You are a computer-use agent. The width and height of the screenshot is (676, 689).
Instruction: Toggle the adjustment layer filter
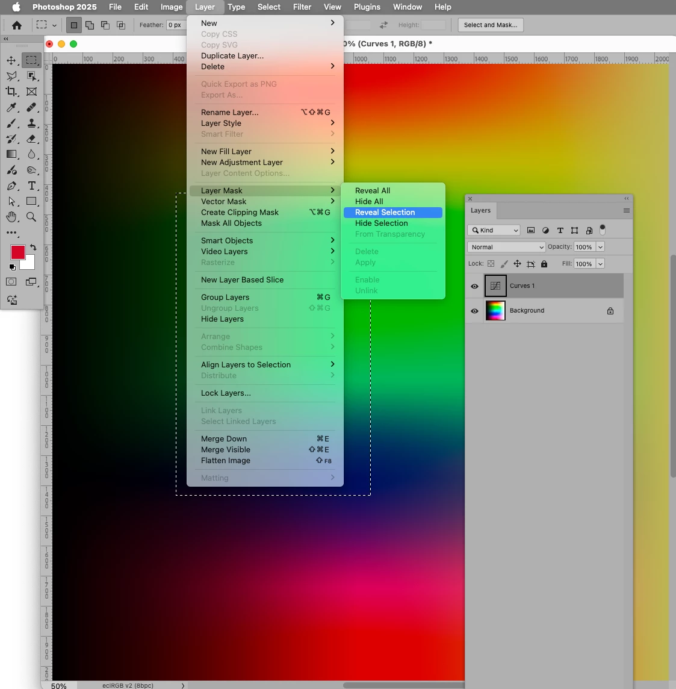click(545, 230)
